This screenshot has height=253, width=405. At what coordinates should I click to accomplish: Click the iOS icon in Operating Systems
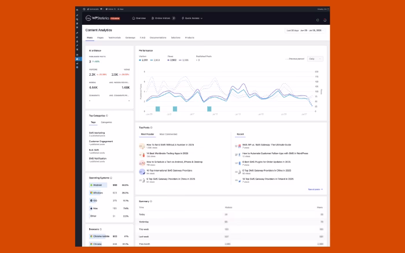[x=91, y=200]
